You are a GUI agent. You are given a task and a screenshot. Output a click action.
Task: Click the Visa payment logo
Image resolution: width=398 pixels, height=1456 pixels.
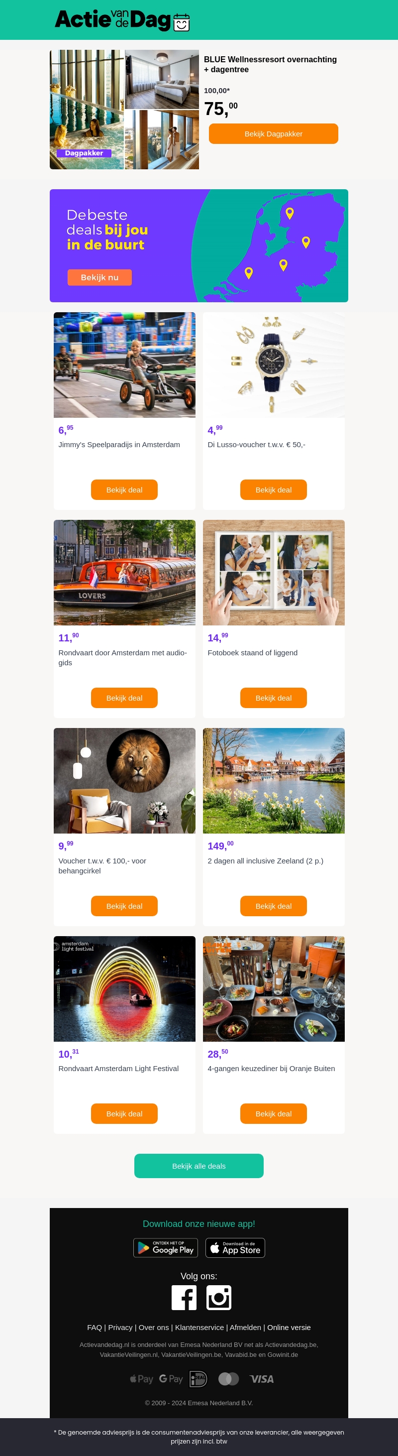click(x=261, y=1378)
